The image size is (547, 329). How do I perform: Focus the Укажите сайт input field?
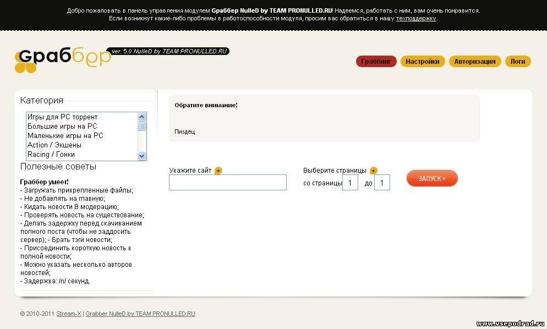coord(228,183)
